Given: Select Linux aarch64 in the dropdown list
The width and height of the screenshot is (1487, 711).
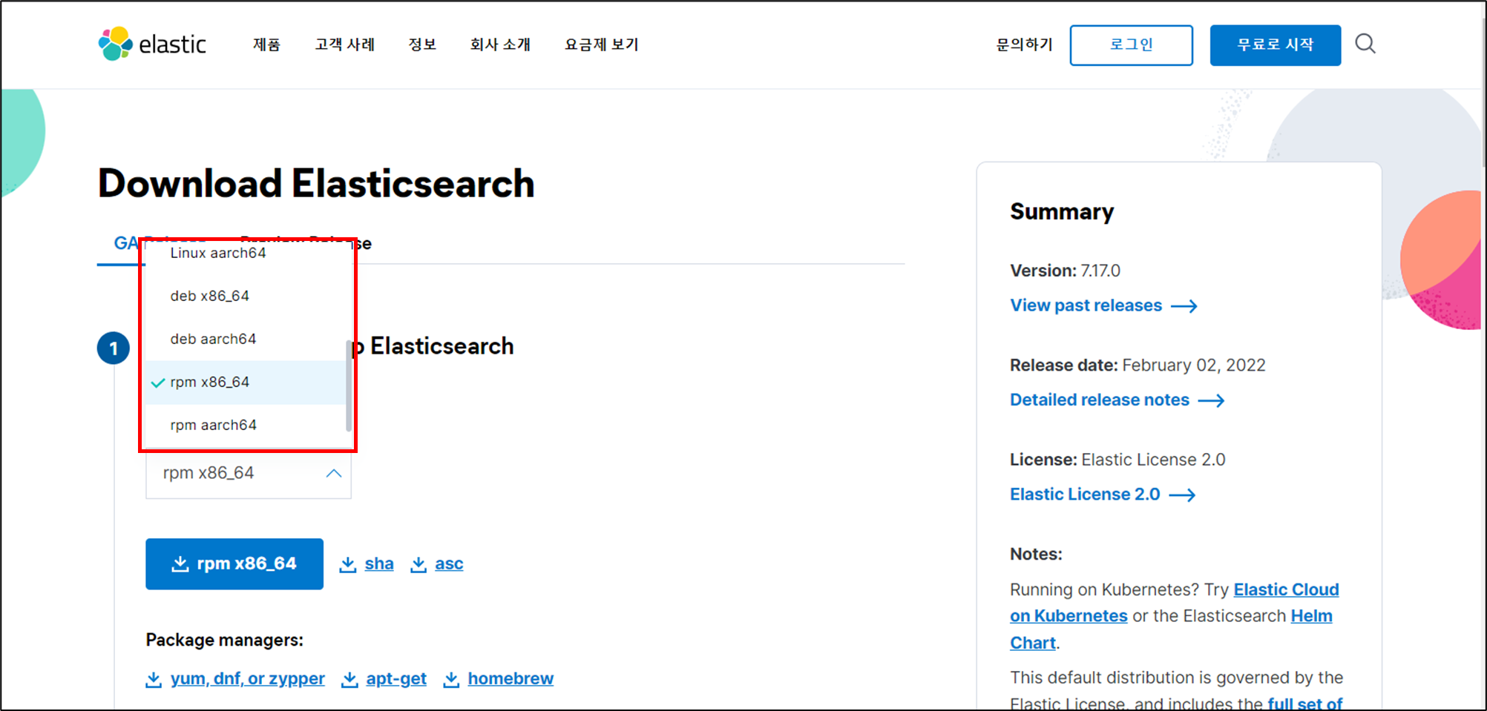Looking at the screenshot, I should pyautogui.click(x=245, y=253).
